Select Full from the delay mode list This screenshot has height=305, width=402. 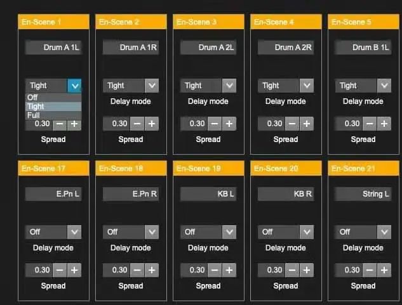pos(34,115)
